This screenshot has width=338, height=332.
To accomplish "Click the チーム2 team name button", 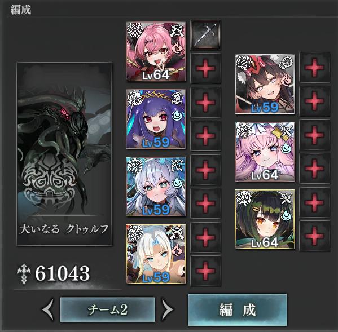I will tap(108, 309).
